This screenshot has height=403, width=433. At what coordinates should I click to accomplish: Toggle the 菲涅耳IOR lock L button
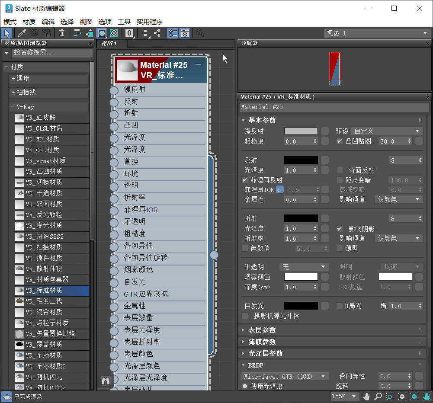click(x=280, y=190)
